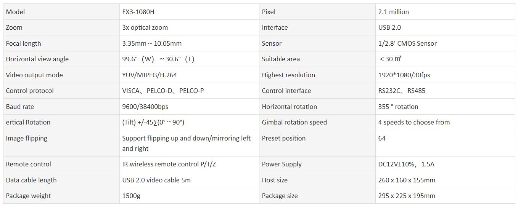Screen dimensions: 518x206
Task: Click the 2.1 million pixel value
Action: coord(394,12)
